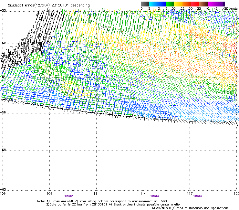This screenshot has height=210, width=239.
Task: Click the 111 longitude axis label
Action: coord(96,194)
